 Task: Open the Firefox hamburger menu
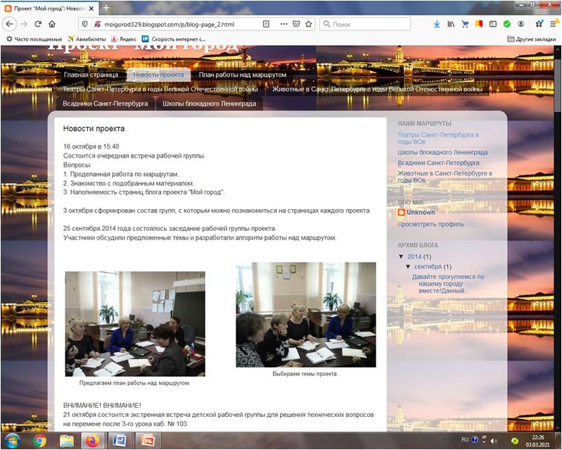(554, 24)
